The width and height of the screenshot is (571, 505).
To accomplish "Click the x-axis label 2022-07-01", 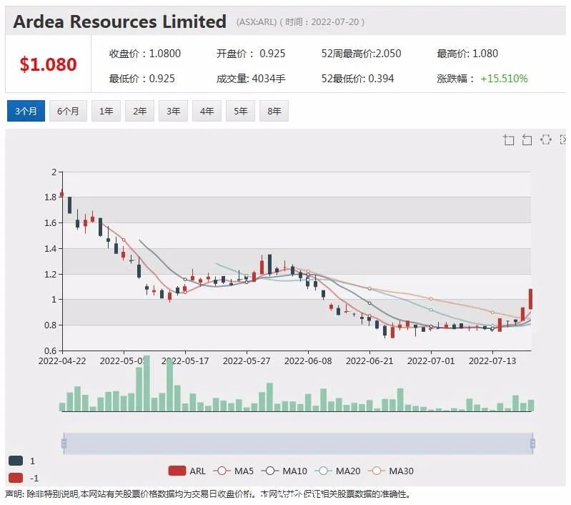I will 431,361.
